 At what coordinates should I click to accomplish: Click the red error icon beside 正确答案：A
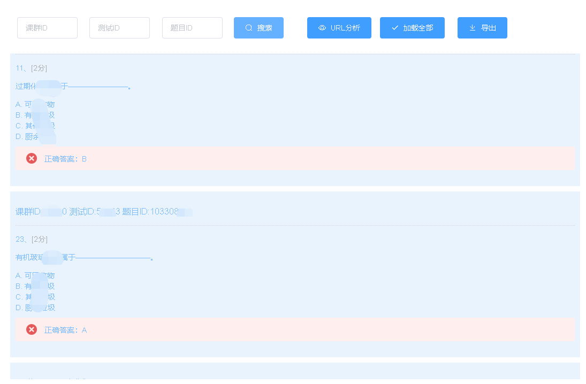32,329
